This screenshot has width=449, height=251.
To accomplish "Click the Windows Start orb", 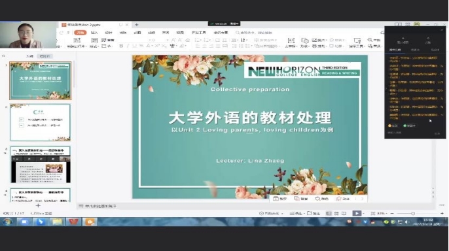I will click(x=7, y=222).
